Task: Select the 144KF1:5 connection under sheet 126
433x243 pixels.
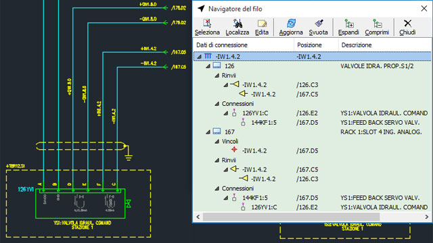Action: click(x=264, y=123)
